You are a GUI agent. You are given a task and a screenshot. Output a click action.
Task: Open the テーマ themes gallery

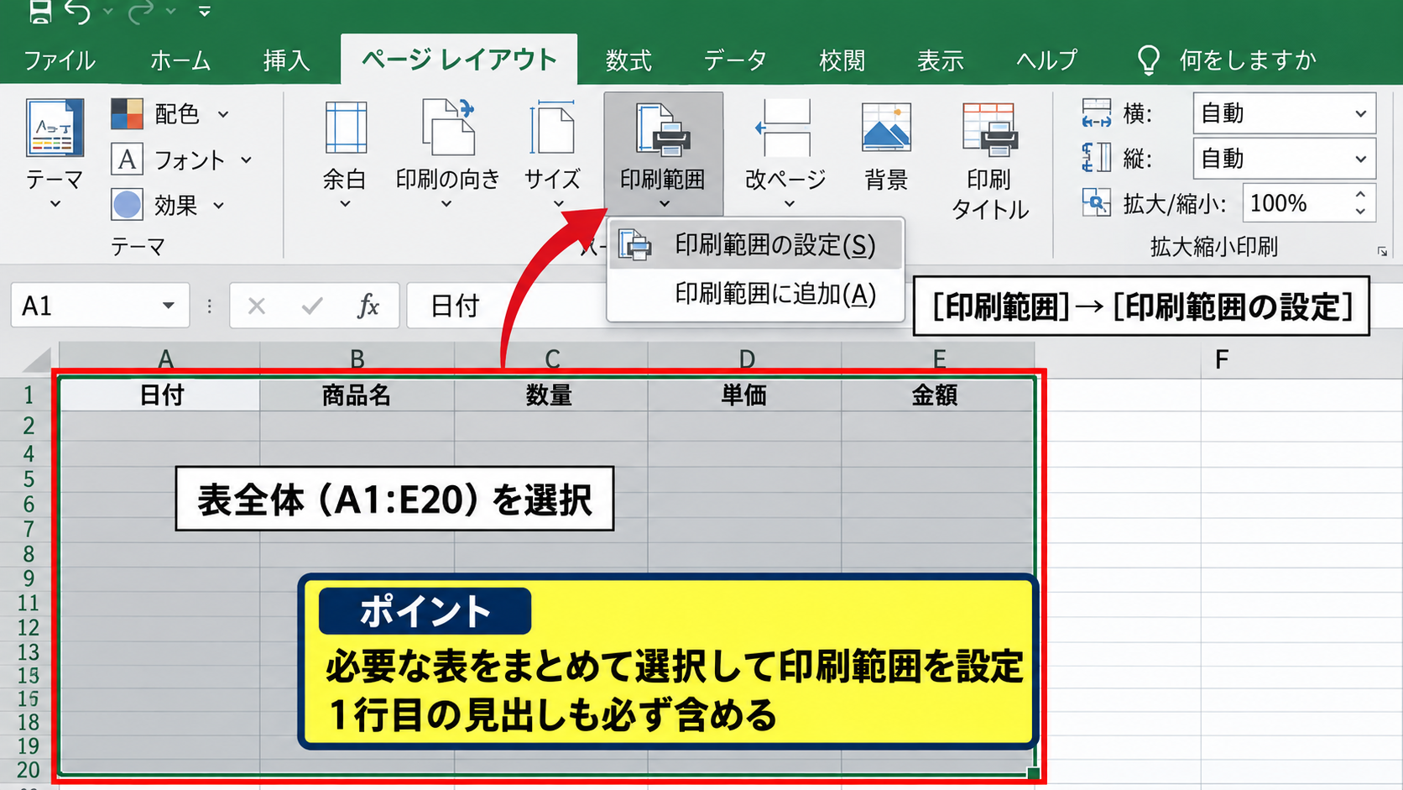coord(55,154)
